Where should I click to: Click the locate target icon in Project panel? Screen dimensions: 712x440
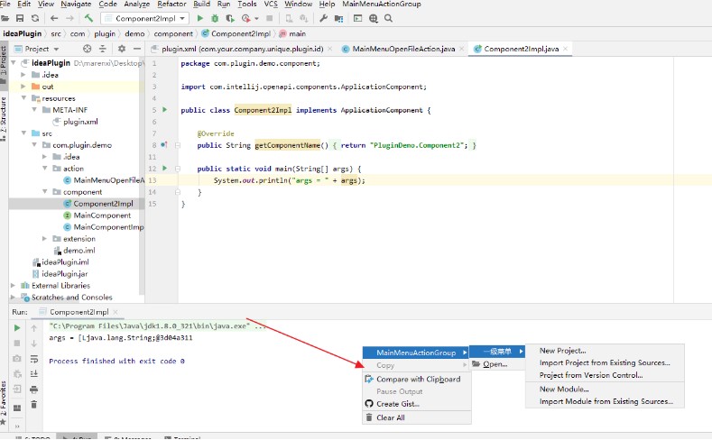tap(88, 49)
